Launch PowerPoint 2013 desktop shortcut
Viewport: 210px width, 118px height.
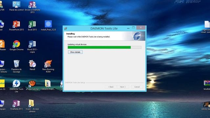point(16,26)
